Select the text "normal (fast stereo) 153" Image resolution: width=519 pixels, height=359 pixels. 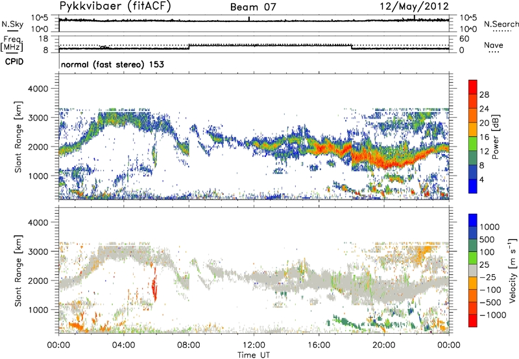112,64
